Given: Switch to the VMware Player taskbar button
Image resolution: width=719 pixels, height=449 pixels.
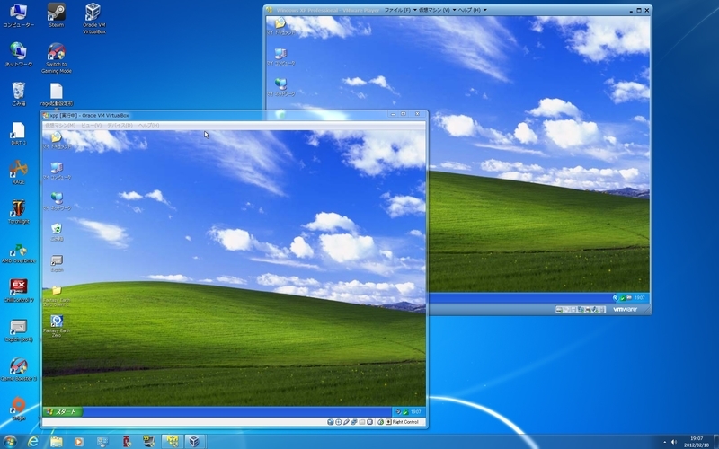Looking at the screenshot, I should (x=172, y=441).
